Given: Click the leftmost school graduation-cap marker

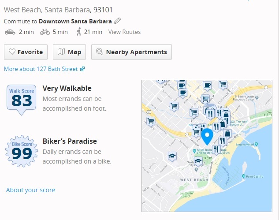Looking at the screenshot, I should pos(172,157).
